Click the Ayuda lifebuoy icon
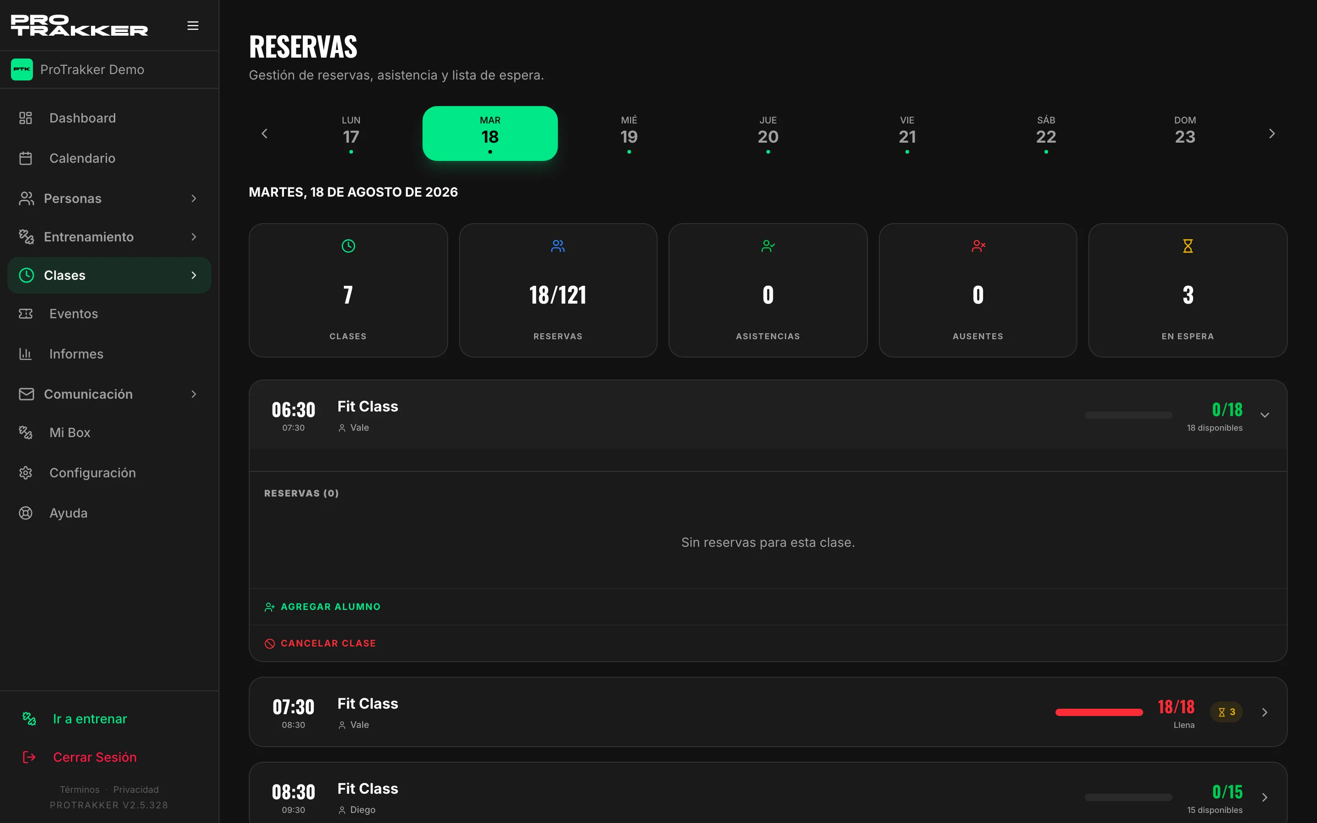 tap(26, 513)
